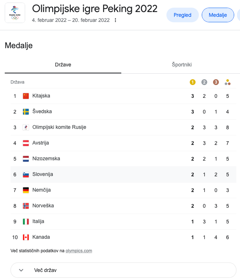Click the total medals column icon
The image size is (240, 280).
pyautogui.click(x=228, y=82)
